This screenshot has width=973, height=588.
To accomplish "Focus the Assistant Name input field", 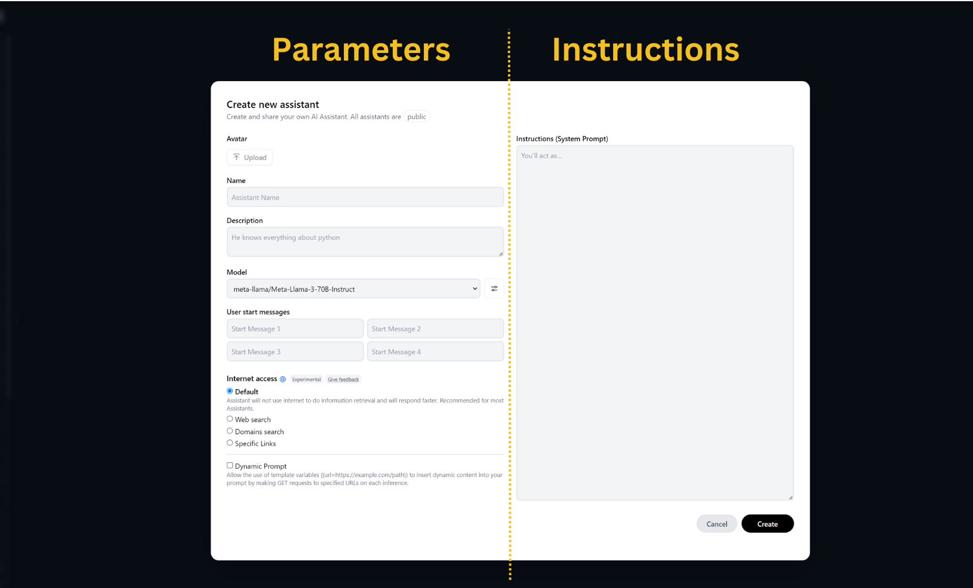I will click(365, 198).
